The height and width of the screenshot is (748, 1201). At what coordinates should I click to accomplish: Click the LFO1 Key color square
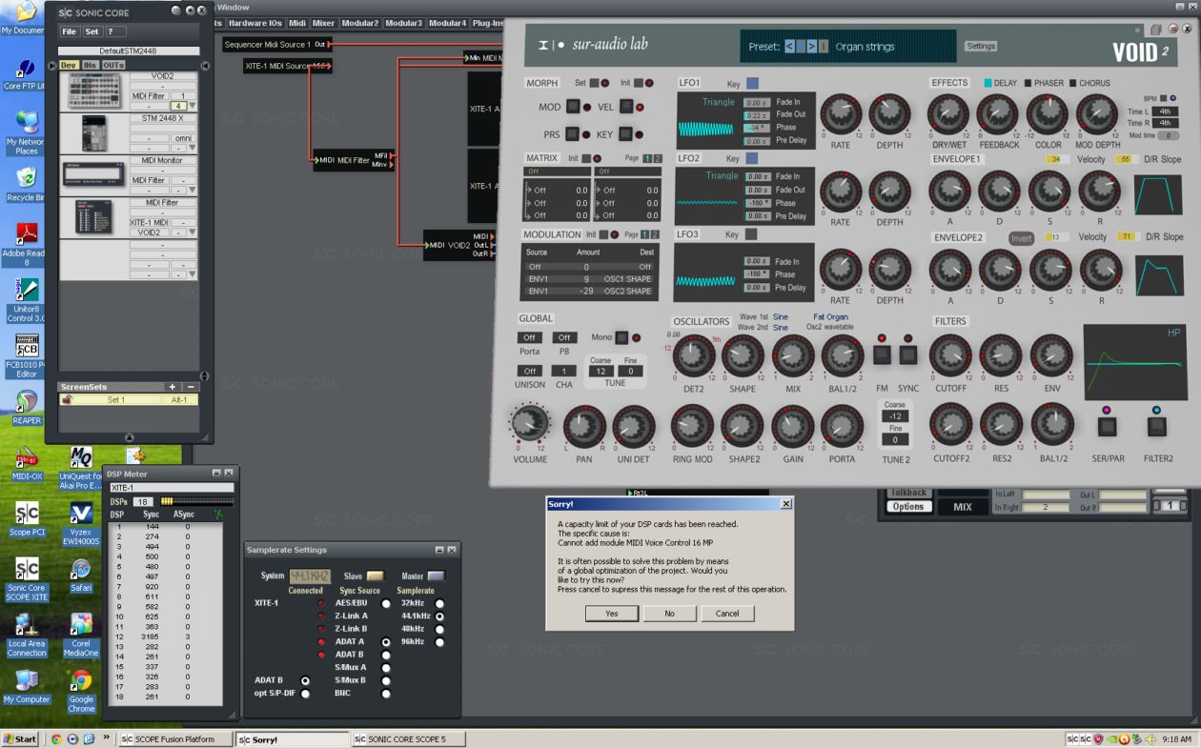[752, 84]
